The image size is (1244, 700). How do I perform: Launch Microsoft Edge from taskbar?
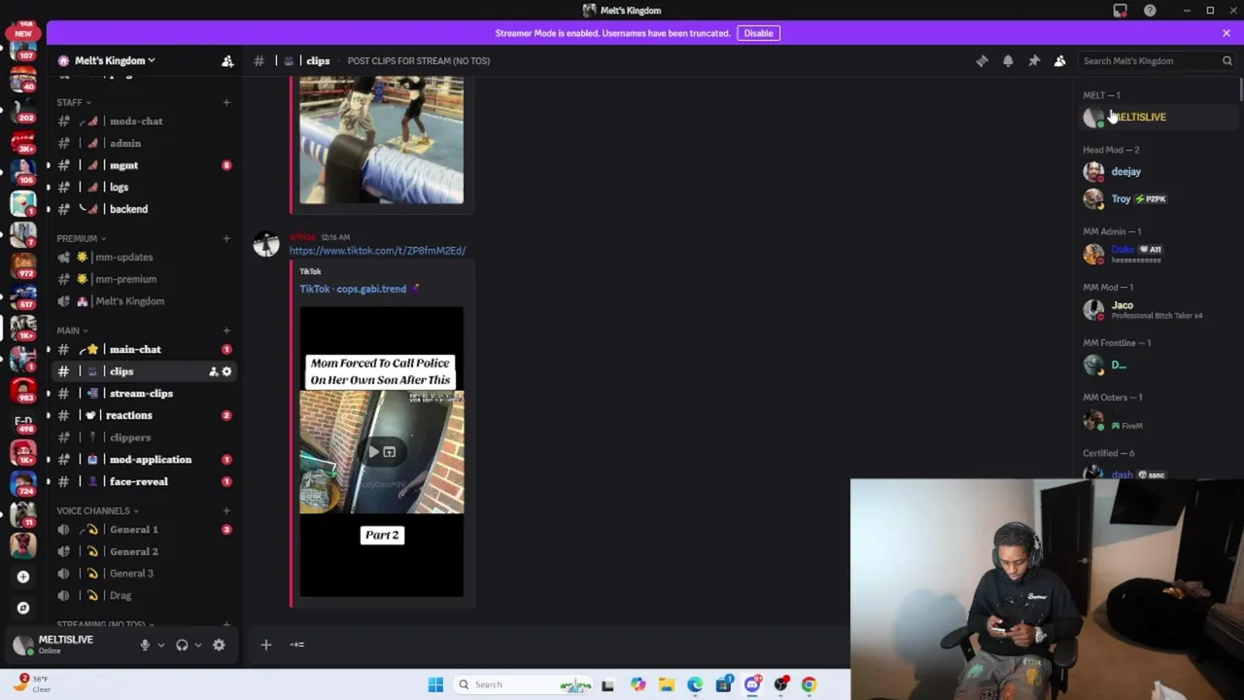(695, 684)
